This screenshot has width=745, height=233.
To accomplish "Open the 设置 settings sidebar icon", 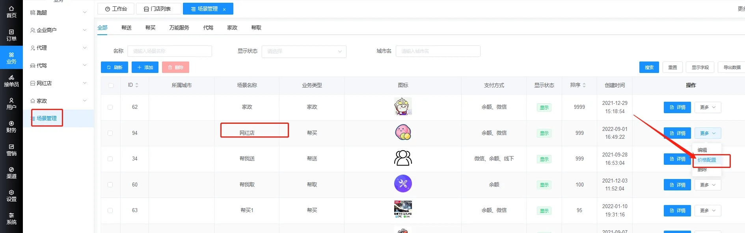I will pos(11,196).
